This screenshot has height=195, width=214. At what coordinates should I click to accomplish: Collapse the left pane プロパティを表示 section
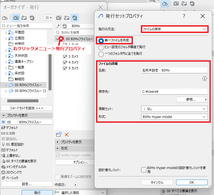click(x=4, y=116)
